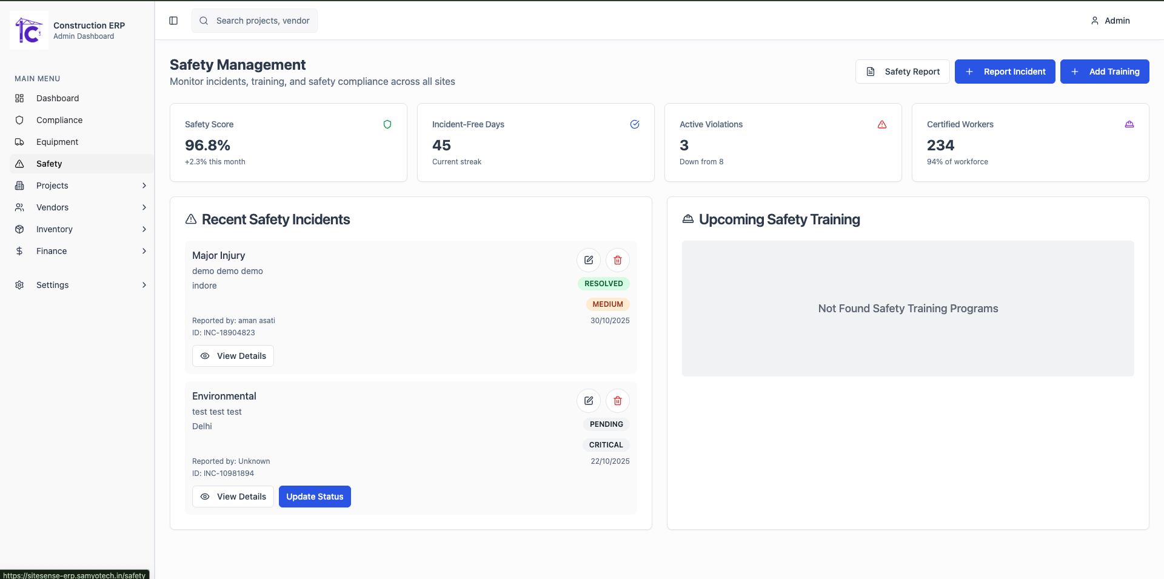View Details of Environmental incident

pyautogui.click(x=233, y=497)
